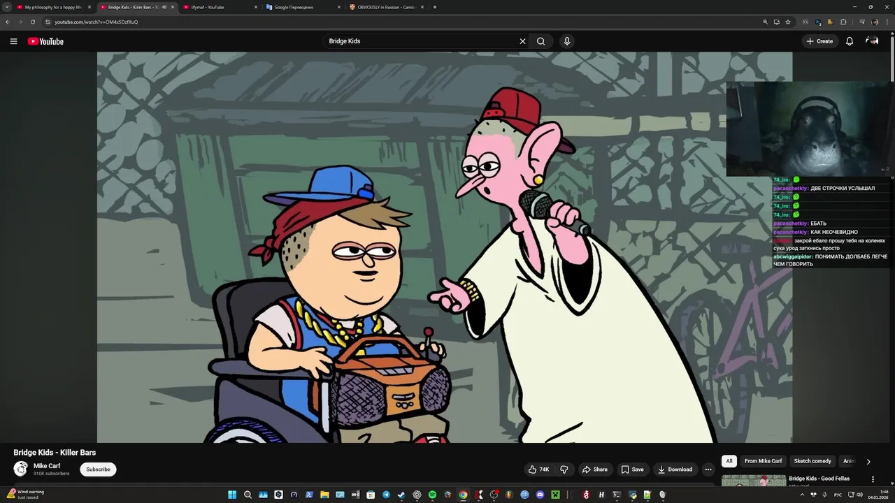Screen dimensions: 895x503
Task: Open the YouTube hamburger guide menu
Action: point(13,41)
